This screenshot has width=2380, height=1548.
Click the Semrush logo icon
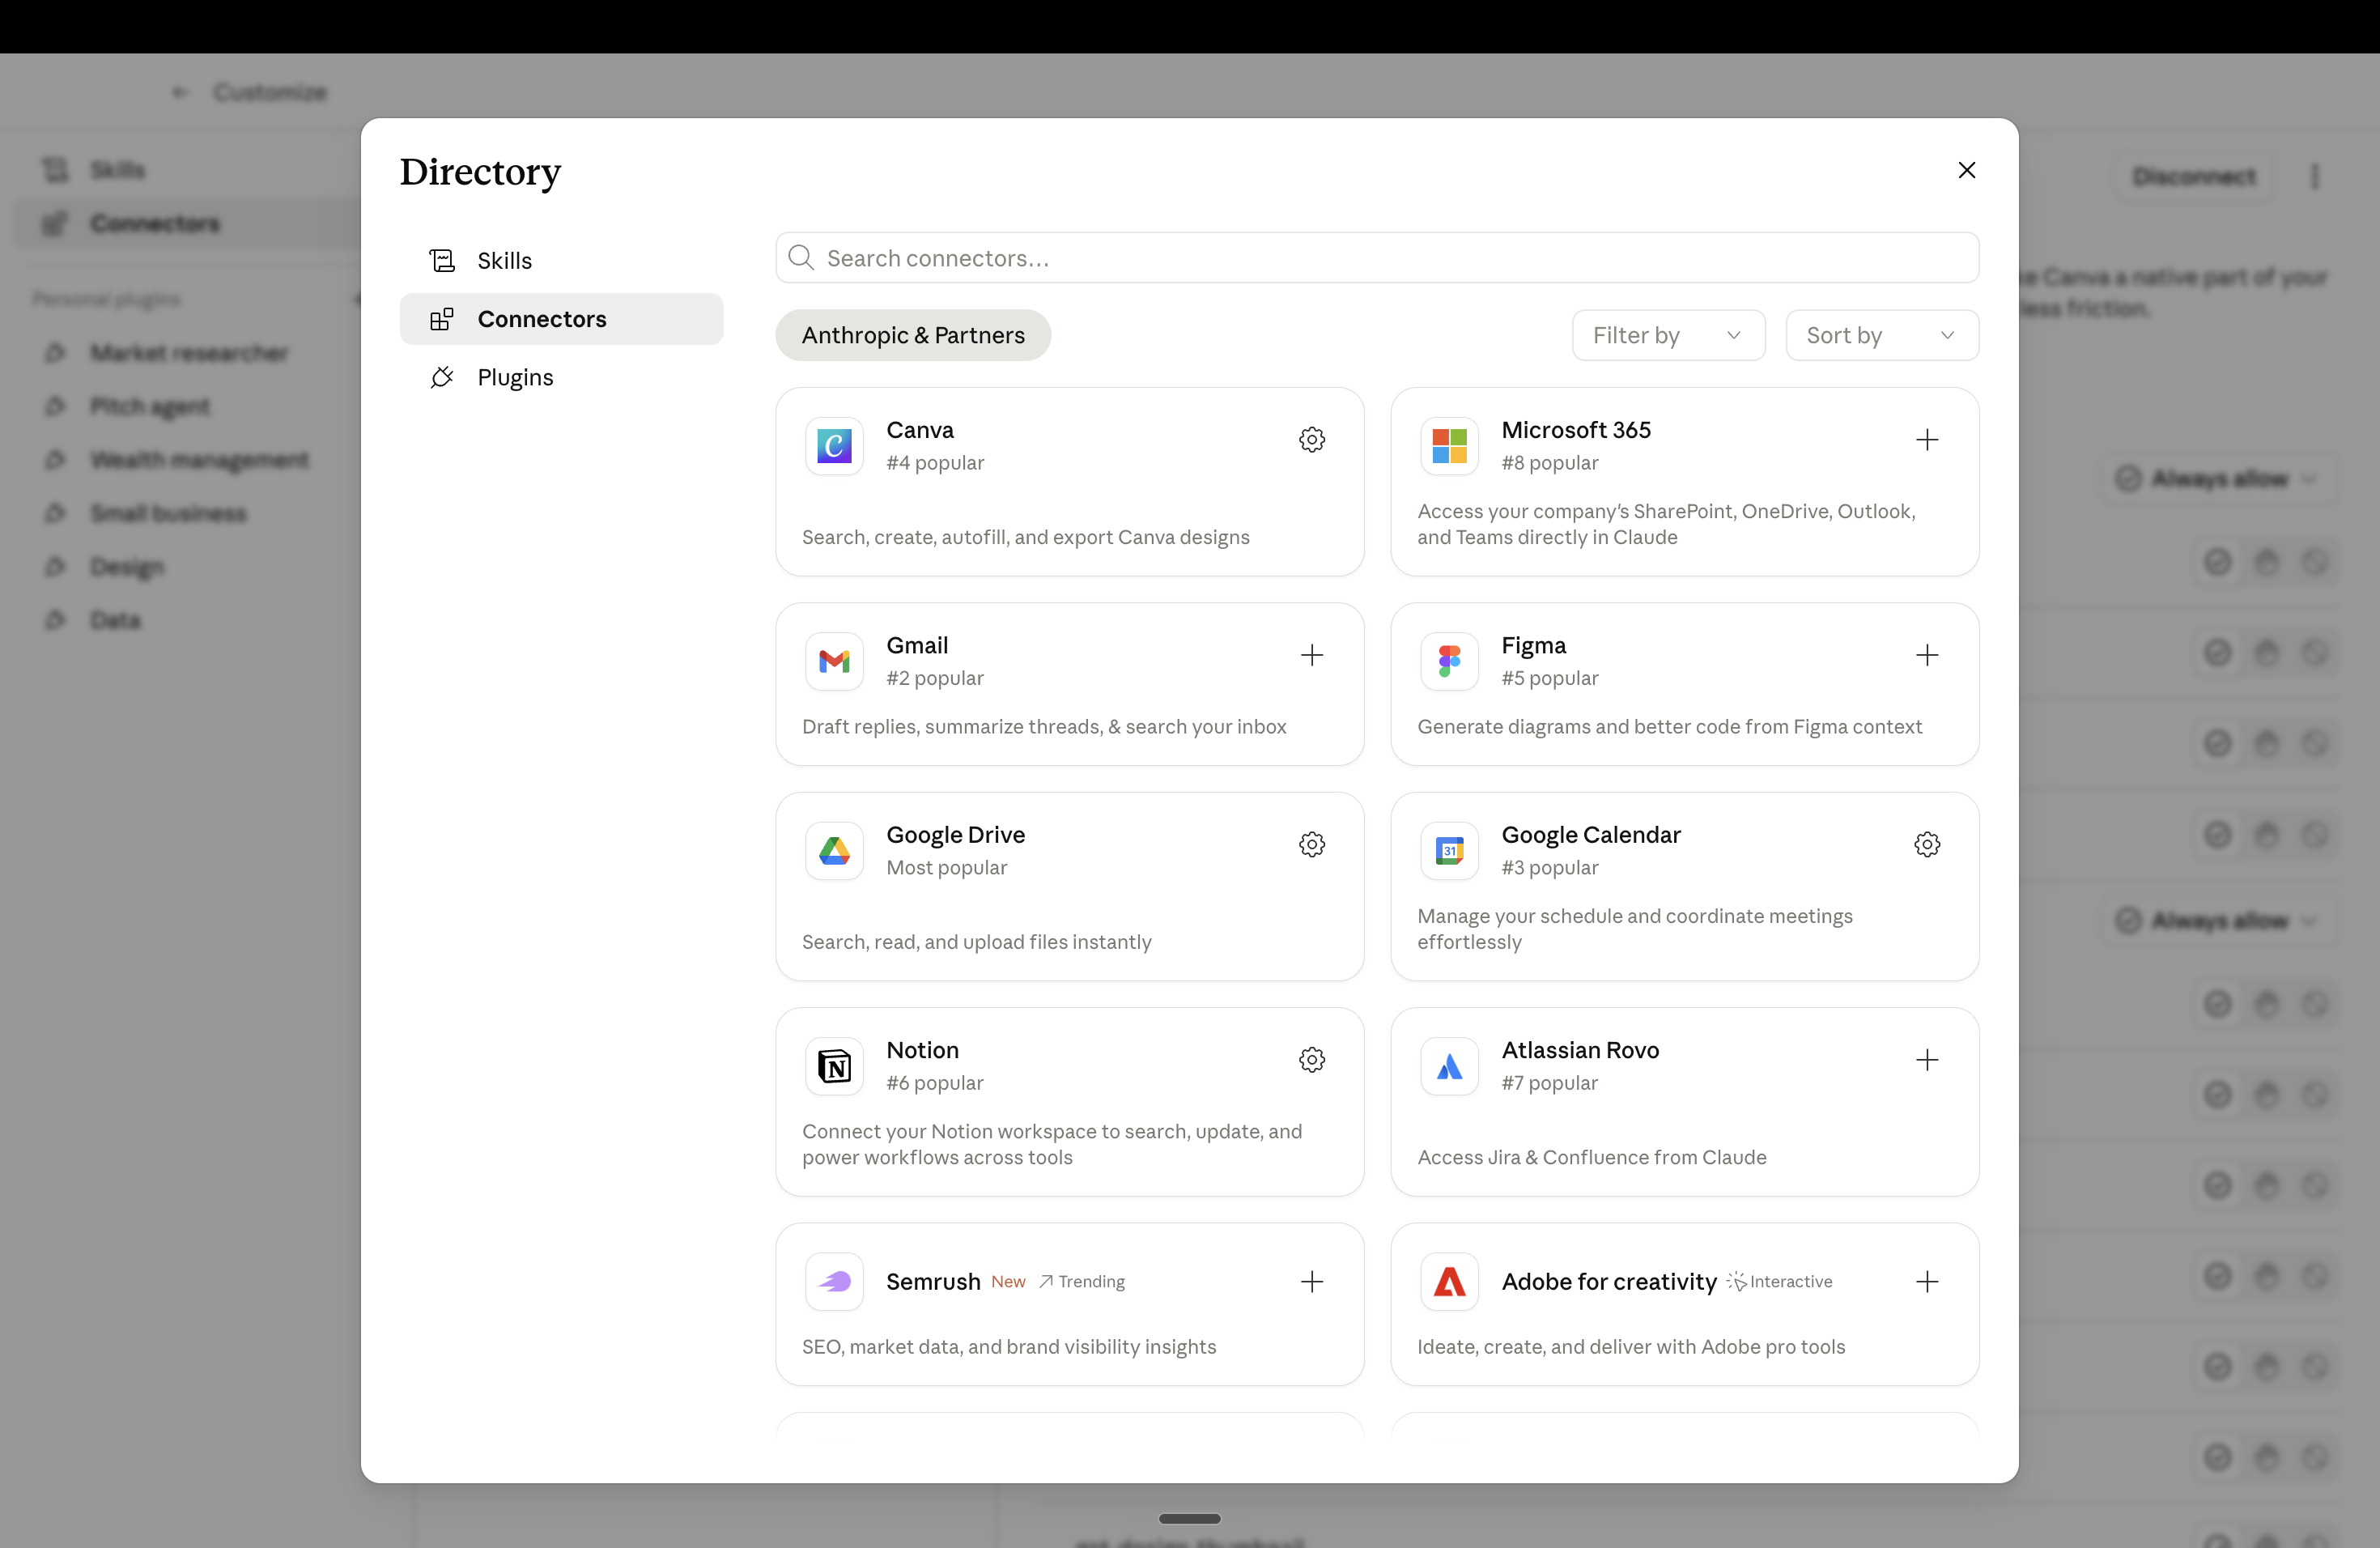tap(834, 1282)
